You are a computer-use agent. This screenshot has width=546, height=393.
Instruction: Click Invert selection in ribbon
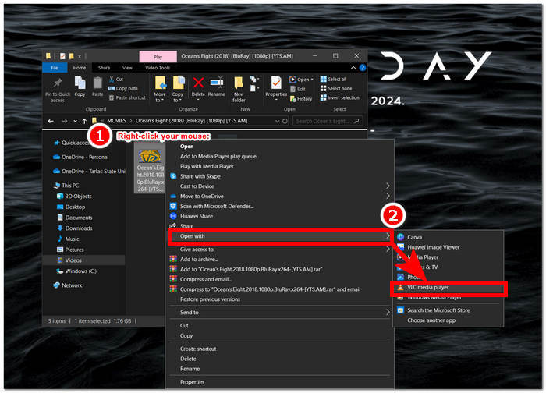pos(340,97)
